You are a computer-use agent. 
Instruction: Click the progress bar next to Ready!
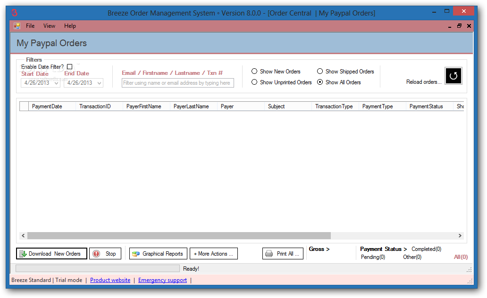click(x=98, y=268)
